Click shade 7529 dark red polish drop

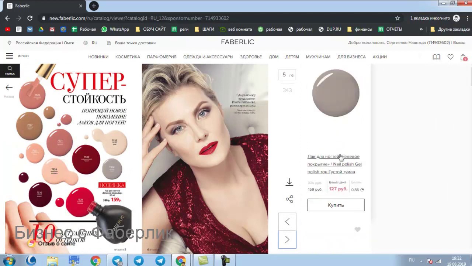click(86, 159)
